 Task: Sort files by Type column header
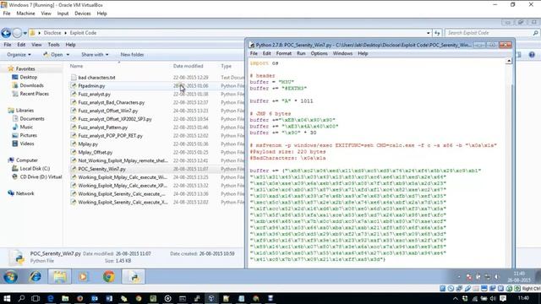click(226, 66)
